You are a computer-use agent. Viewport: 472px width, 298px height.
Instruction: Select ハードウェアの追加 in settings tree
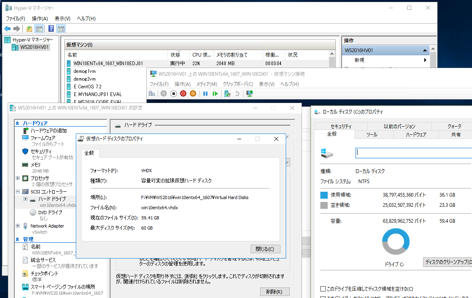pos(49,131)
